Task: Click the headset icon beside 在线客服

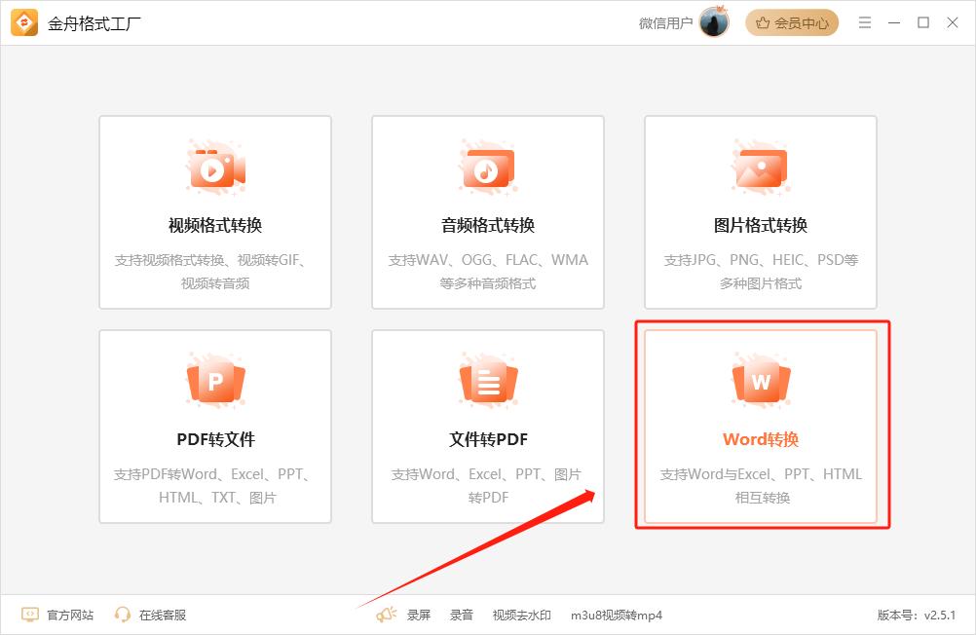Action: (x=123, y=615)
